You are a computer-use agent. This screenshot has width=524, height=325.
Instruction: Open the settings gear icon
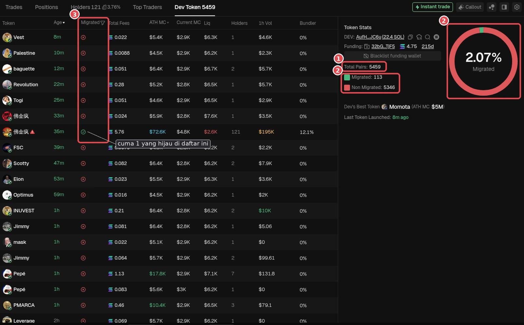517,7
